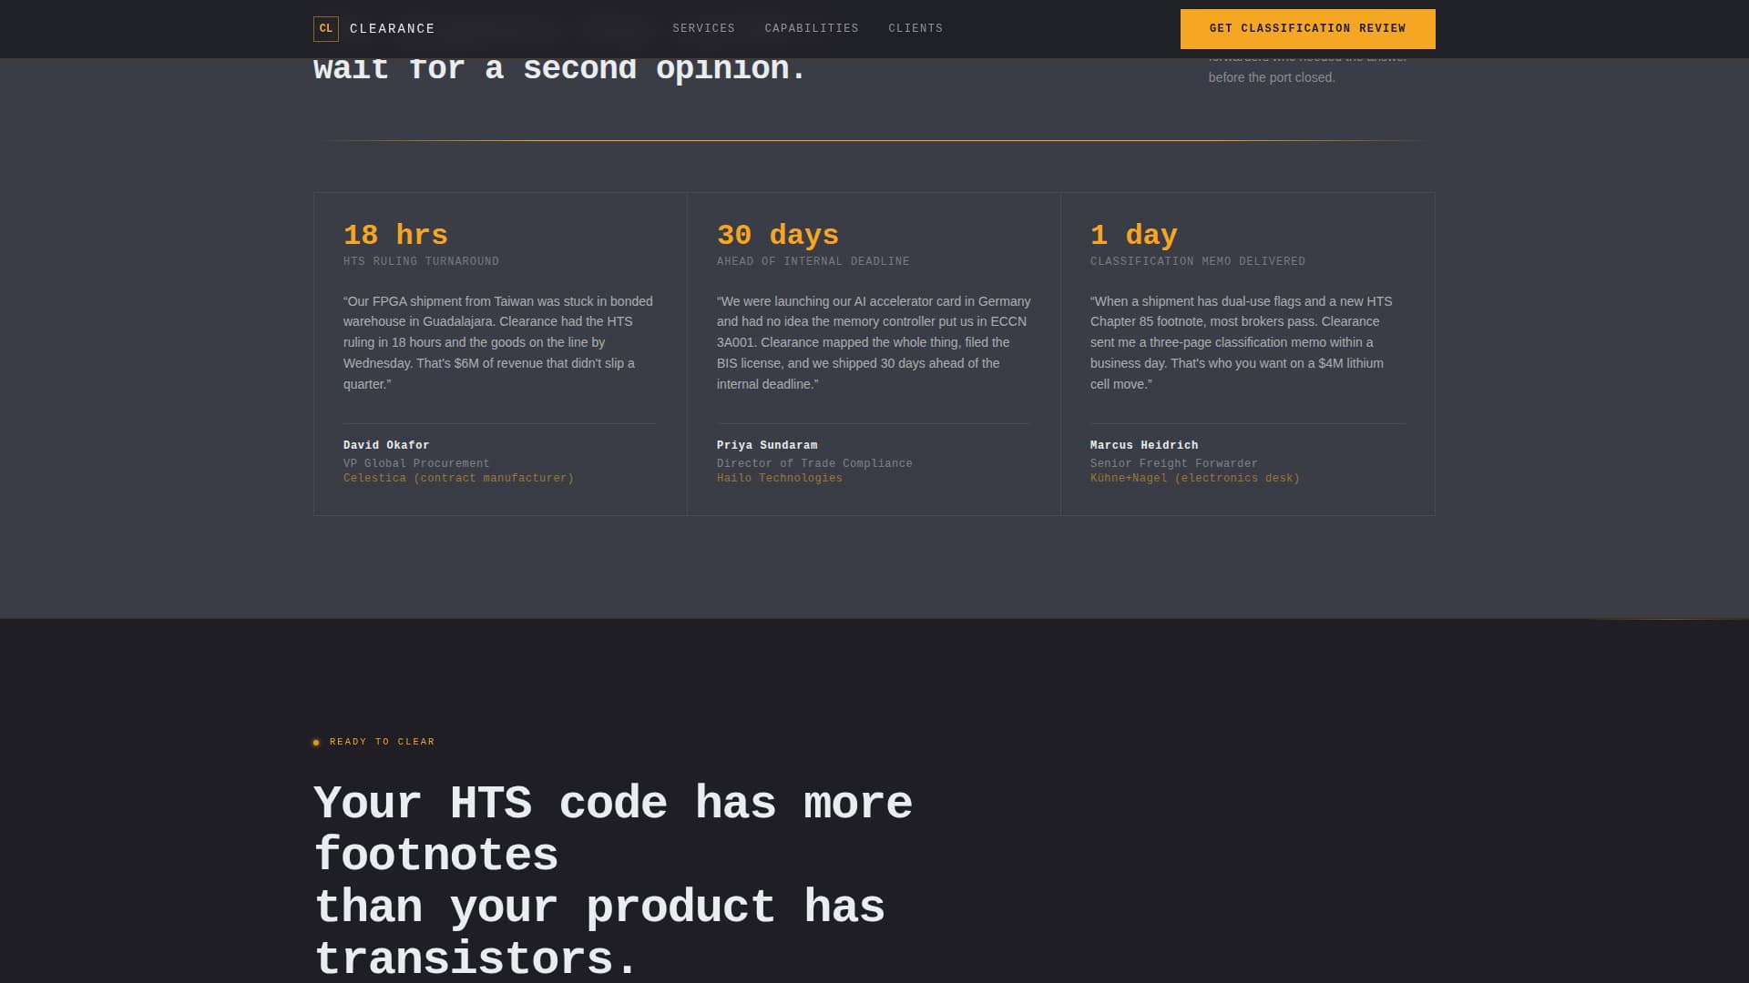Select the '18 hrs' stat heading

pos(395,235)
